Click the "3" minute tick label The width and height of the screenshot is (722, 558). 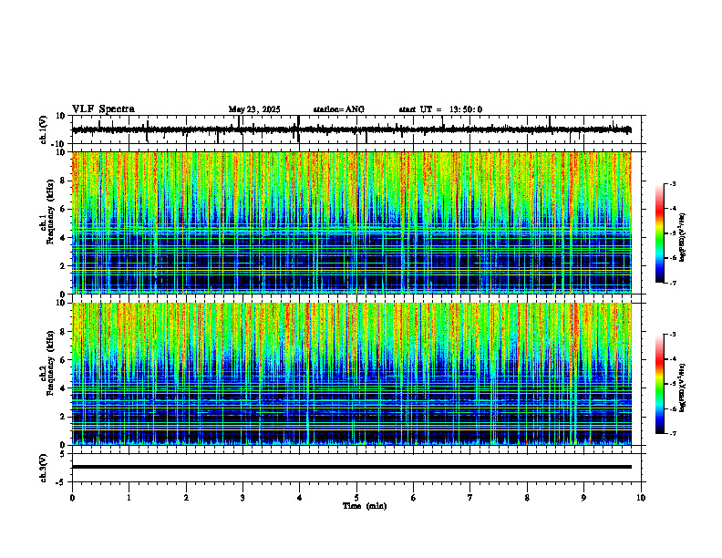click(242, 498)
